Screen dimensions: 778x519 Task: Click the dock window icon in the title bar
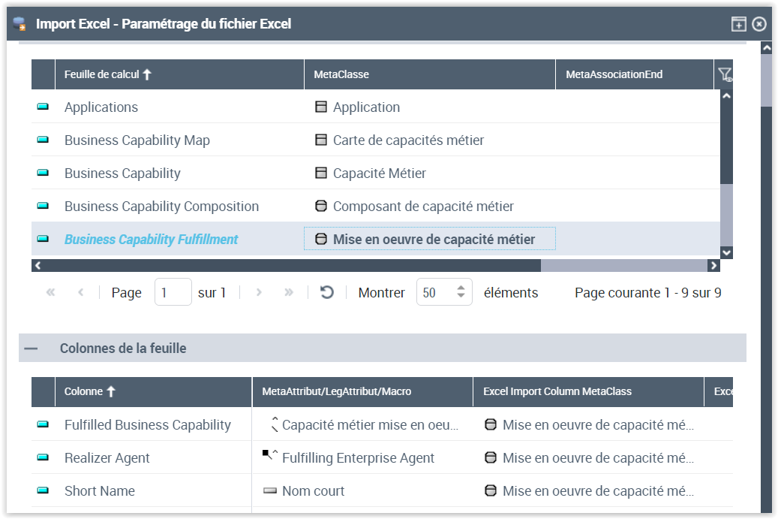click(x=739, y=24)
